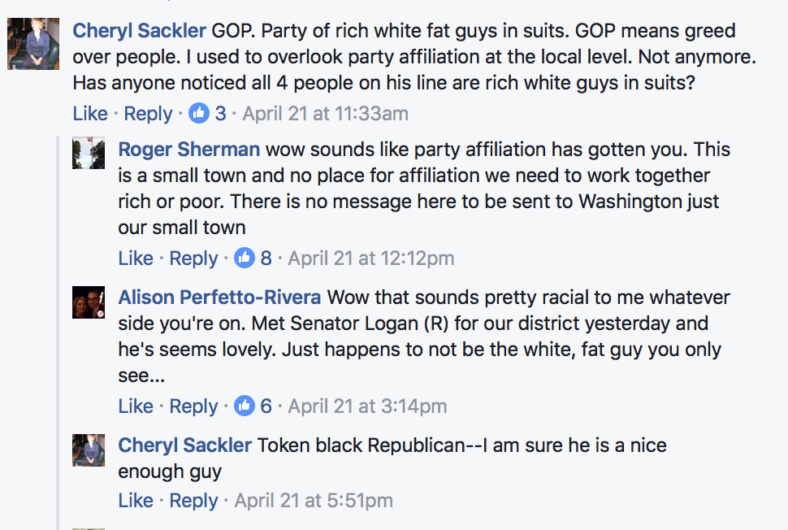The width and height of the screenshot is (788, 530).
Task: Click the thumbs-up icon with 3 likes
Action: point(199,113)
